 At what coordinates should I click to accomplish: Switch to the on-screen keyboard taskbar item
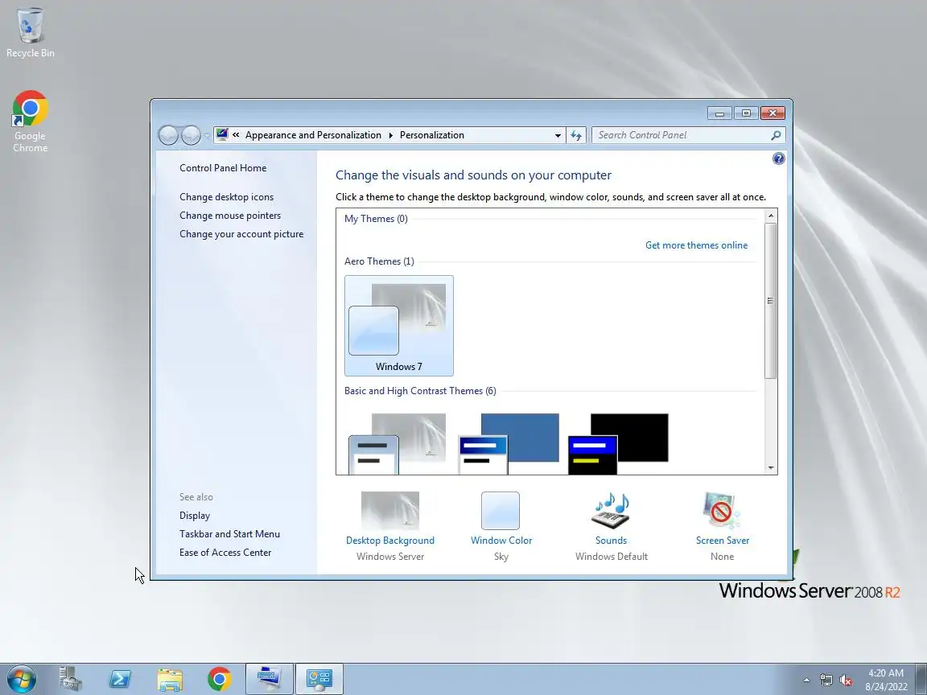point(269,679)
